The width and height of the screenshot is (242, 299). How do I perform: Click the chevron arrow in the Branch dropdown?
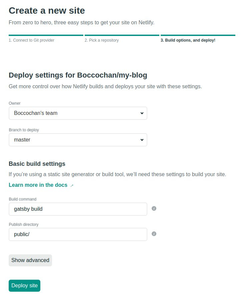click(x=142, y=140)
